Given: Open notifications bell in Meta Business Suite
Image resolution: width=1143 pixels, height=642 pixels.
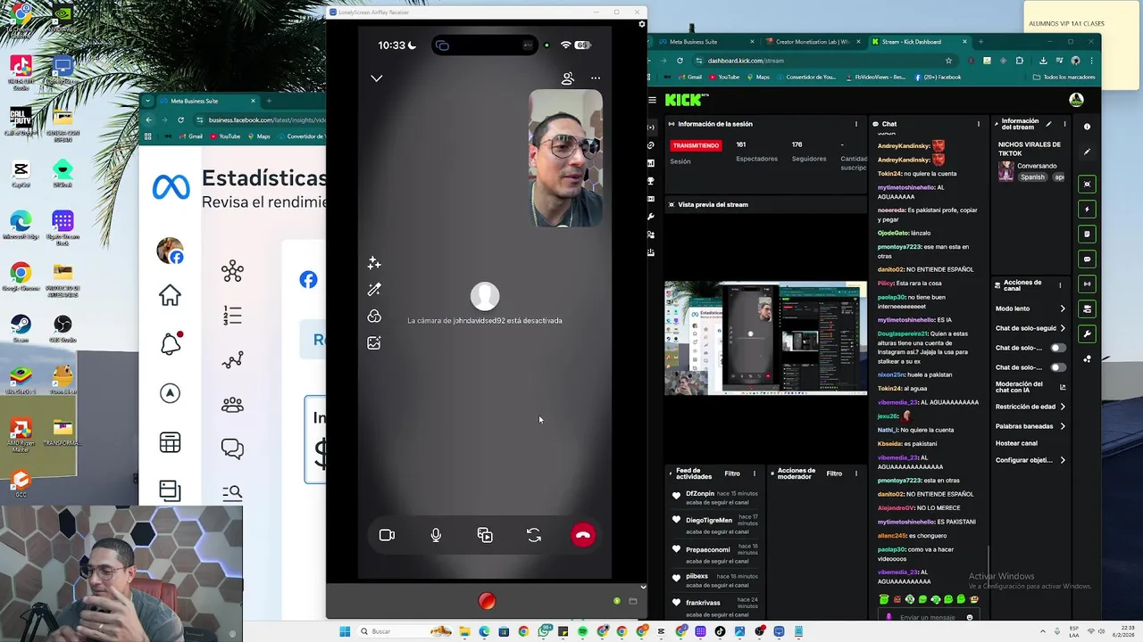Looking at the screenshot, I should 171,343.
